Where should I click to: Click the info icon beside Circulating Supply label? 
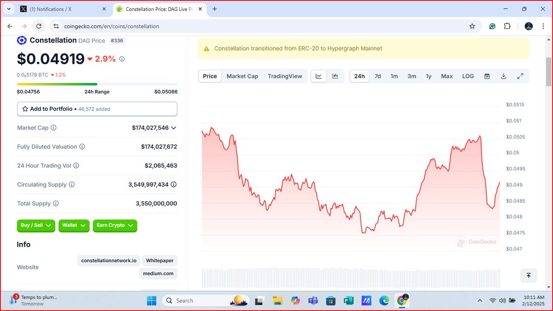(x=71, y=184)
